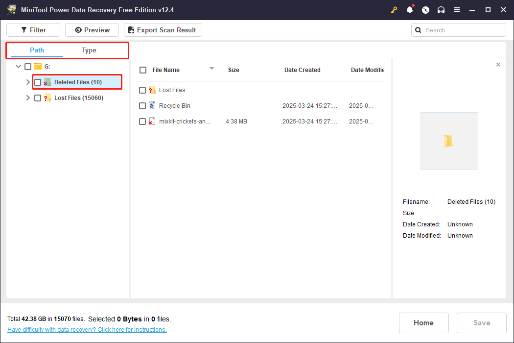Click the Save button
The image size is (514, 343).
tap(482, 322)
